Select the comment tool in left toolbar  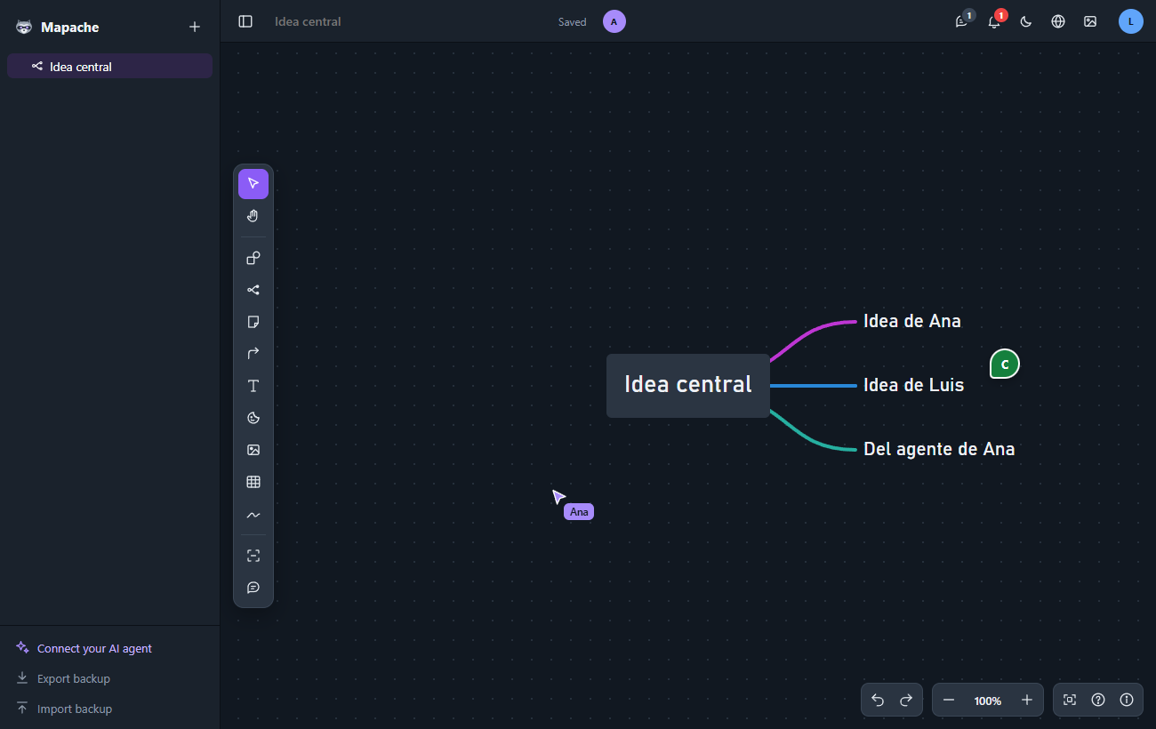pos(253,588)
